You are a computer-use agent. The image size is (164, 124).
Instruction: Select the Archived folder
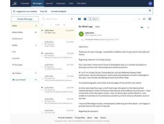click(x=25, y=58)
